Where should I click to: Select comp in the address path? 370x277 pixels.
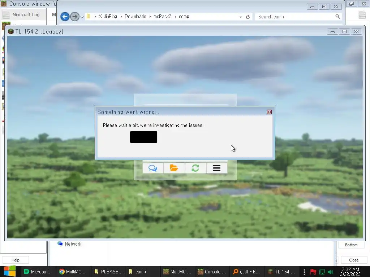[184, 17]
